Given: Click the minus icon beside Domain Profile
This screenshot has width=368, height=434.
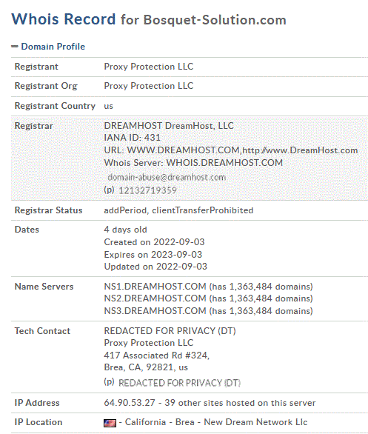Looking at the screenshot, I should 15,47.
